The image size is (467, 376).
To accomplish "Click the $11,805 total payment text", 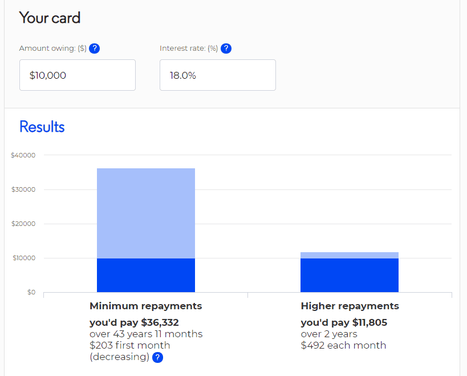I will (369, 322).
